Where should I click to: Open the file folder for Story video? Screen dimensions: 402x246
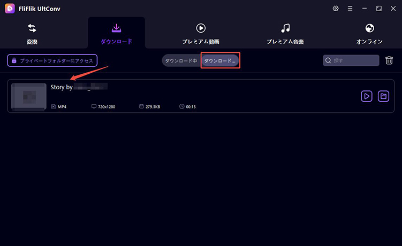[x=383, y=96]
